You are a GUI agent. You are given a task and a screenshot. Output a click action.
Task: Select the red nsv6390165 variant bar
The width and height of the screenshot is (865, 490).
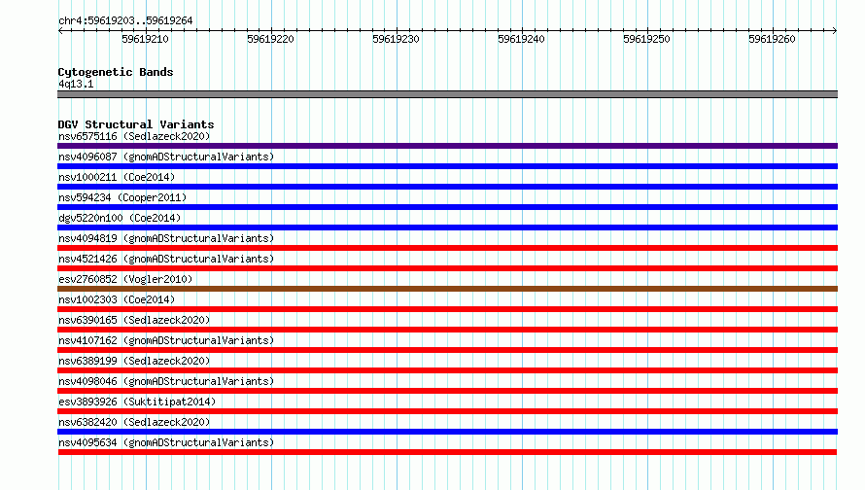point(447,330)
